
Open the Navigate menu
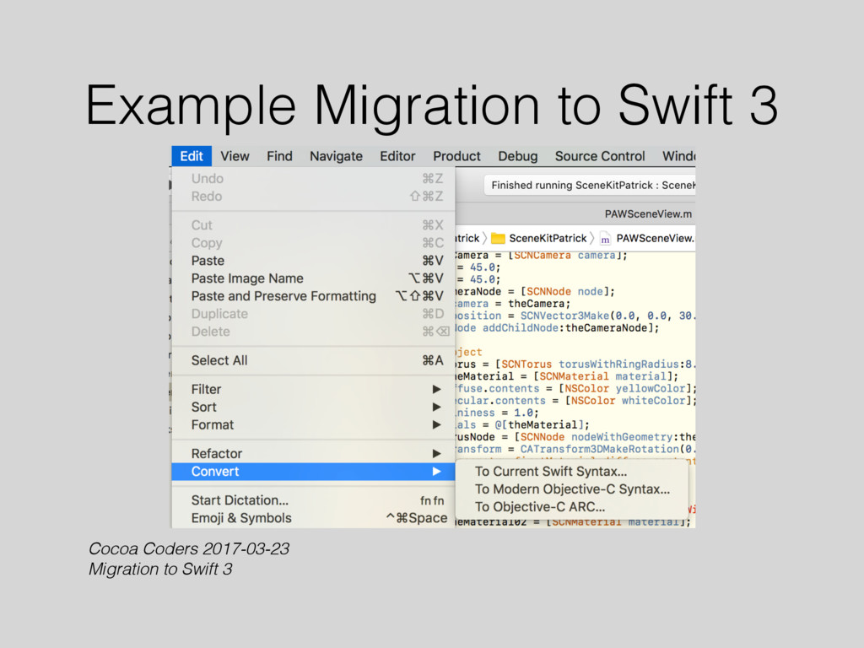(x=336, y=156)
